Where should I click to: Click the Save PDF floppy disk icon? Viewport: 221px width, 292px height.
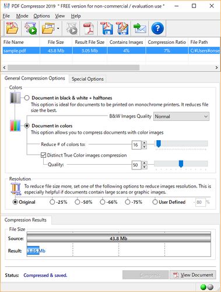[107, 29]
